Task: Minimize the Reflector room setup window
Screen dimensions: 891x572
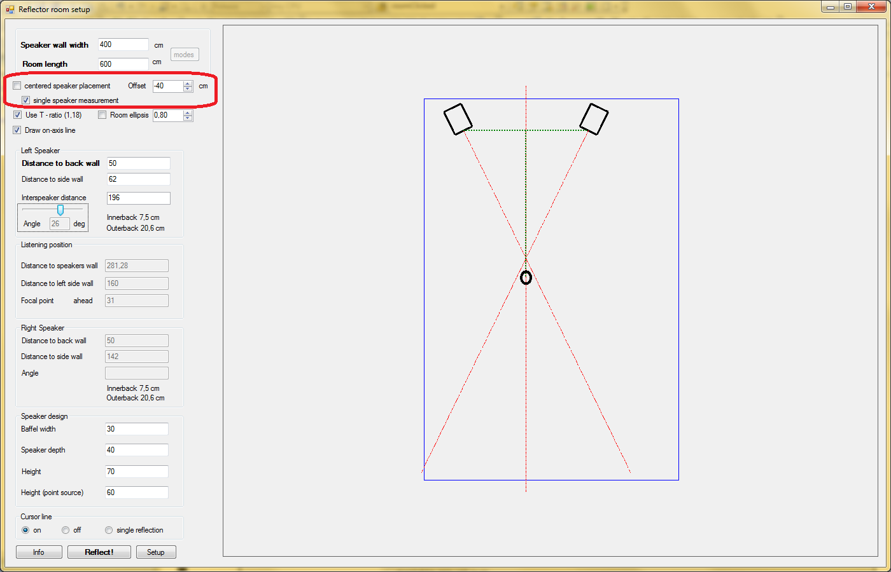Action: tap(831, 6)
